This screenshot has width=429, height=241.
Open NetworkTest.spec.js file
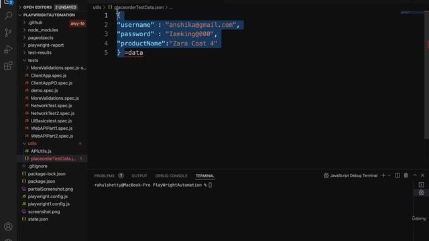click(51, 106)
